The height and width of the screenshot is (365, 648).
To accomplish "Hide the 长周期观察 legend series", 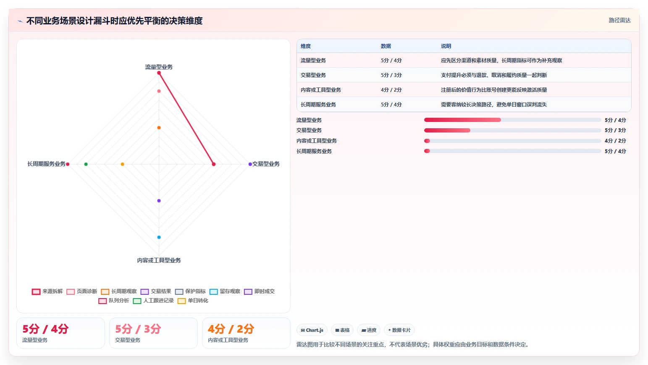I will pyautogui.click(x=119, y=291).
